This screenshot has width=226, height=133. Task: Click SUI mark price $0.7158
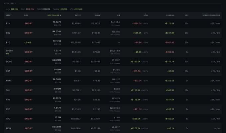96,90
